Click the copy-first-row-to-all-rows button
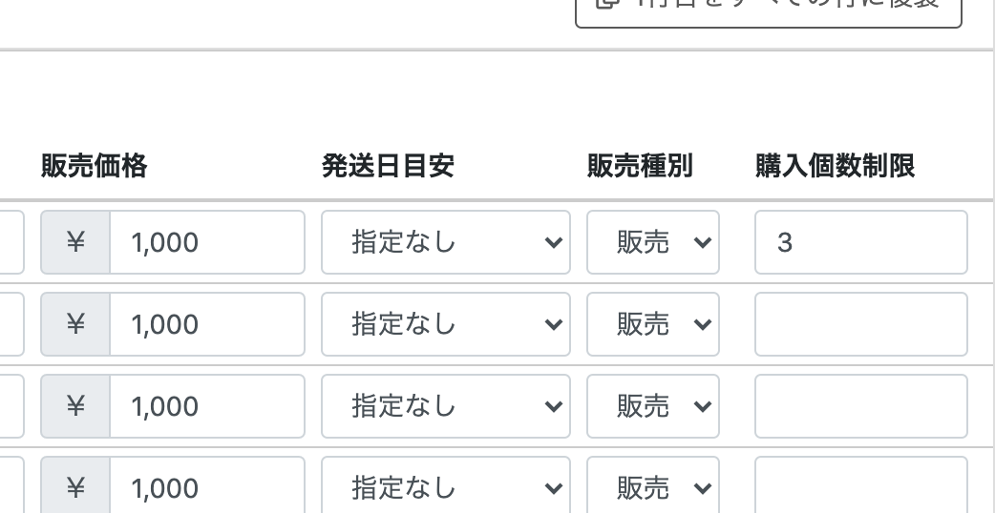995x513 pixels. point(768,10)
